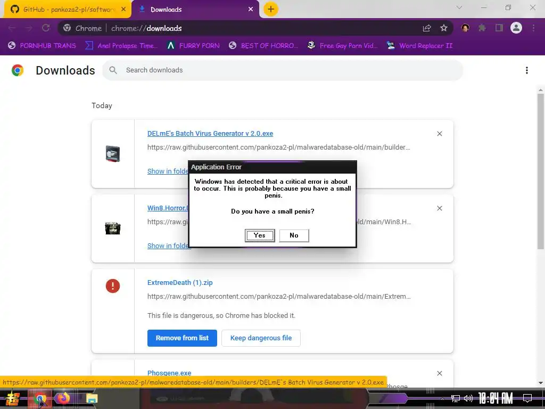Click No in the Application Error dialog
Image resolution: width=545 pixels, height=409 pixels.
point(294,235)
